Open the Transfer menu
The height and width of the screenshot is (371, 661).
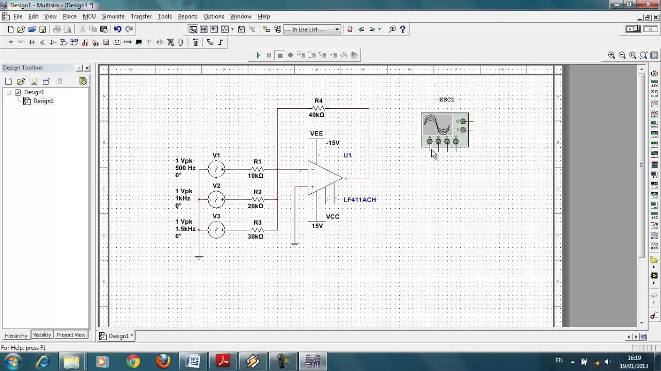click(141, 16)
